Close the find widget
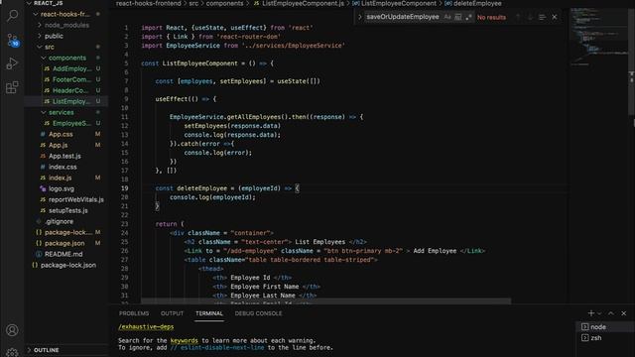Viewport: 635px width, 357px height. [555, 17]
